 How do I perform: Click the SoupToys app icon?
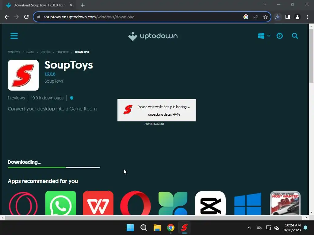tap(23, 75)
